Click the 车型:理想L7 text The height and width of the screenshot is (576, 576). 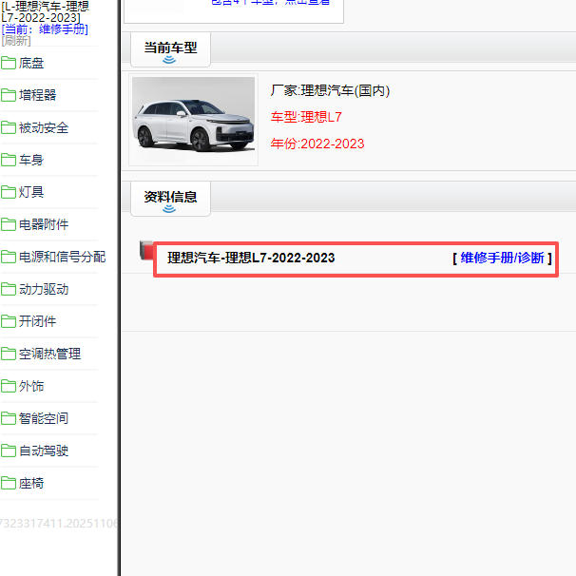[306, 117]
